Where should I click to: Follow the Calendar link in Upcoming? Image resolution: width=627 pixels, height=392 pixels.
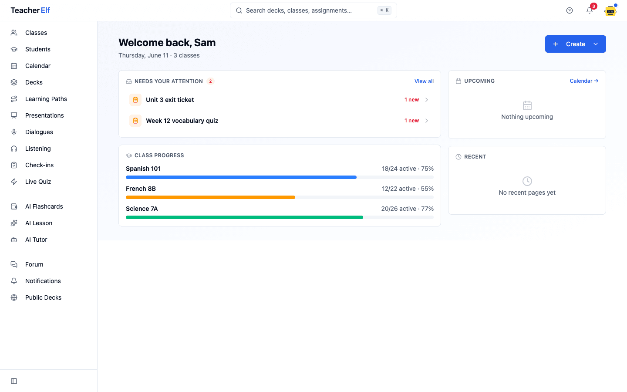coord(584,81)
